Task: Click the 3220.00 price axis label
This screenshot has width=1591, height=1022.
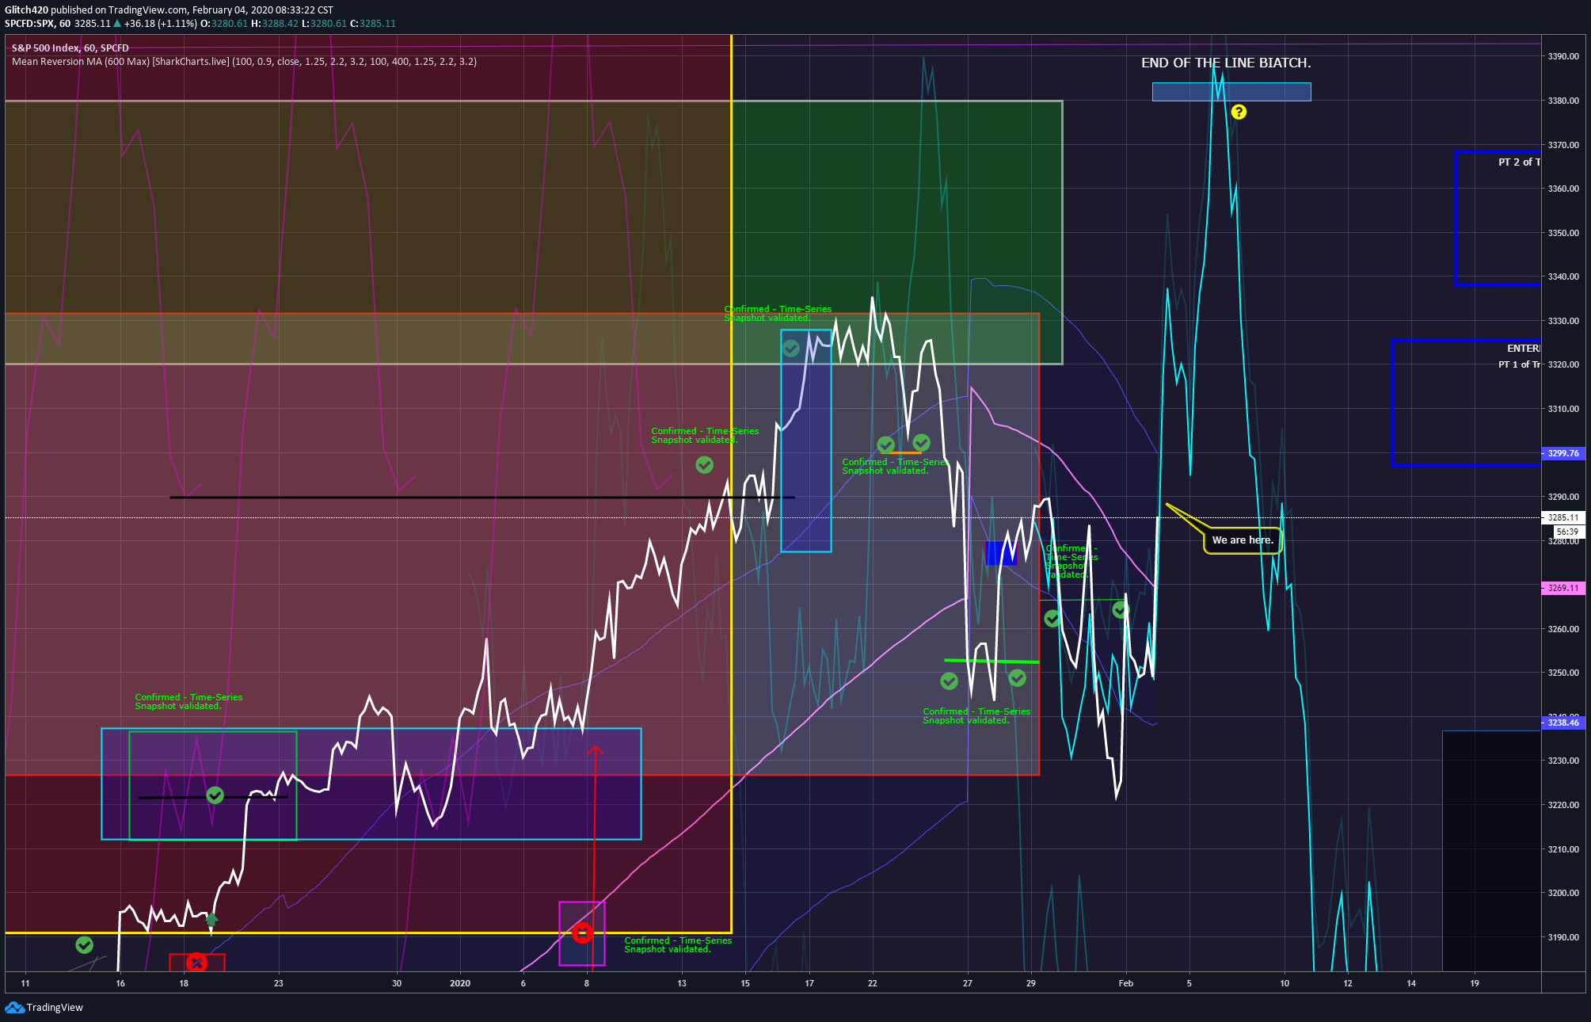Action: [x=1563, y=805]
